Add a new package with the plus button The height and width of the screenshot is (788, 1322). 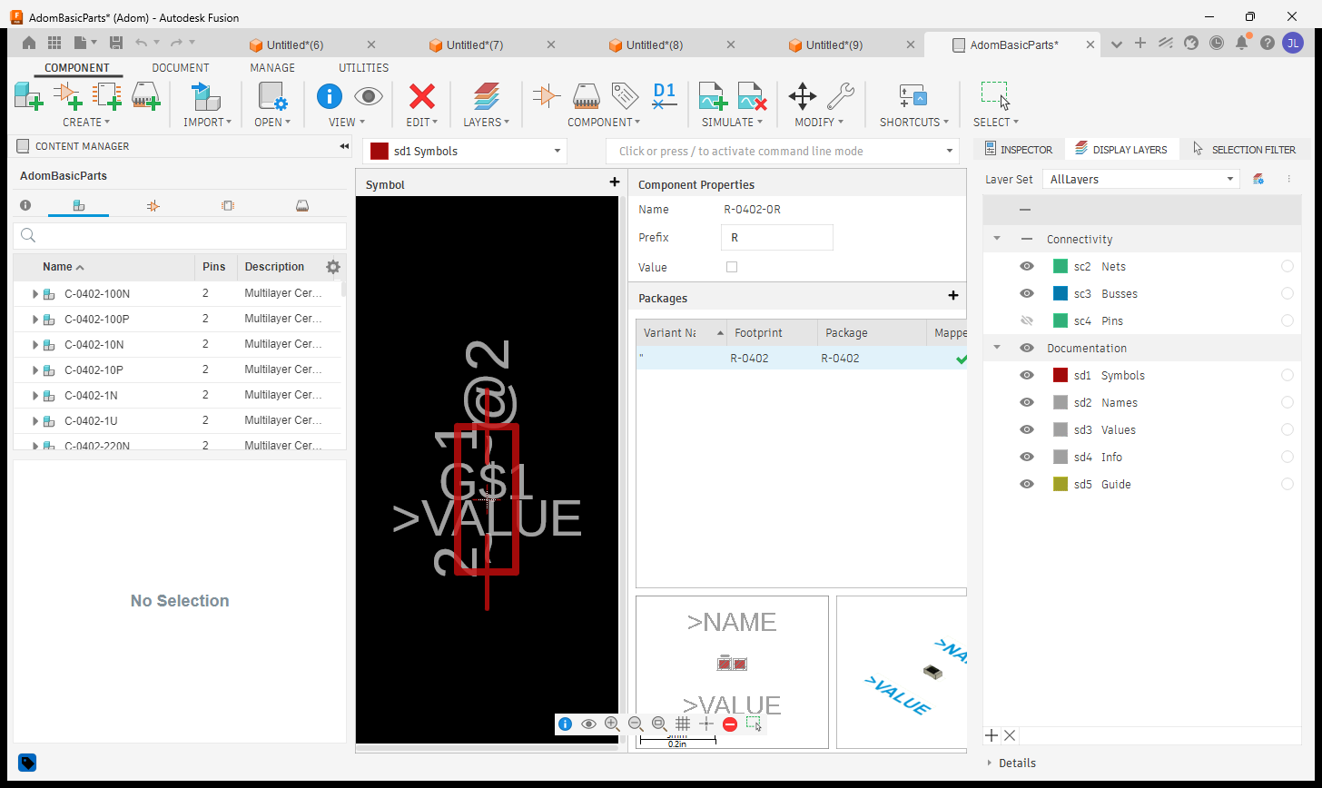click(953, 295)
